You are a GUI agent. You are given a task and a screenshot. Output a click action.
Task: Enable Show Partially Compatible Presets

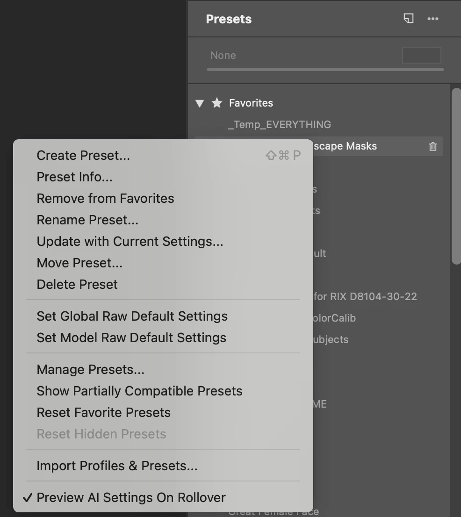[139, 391]
